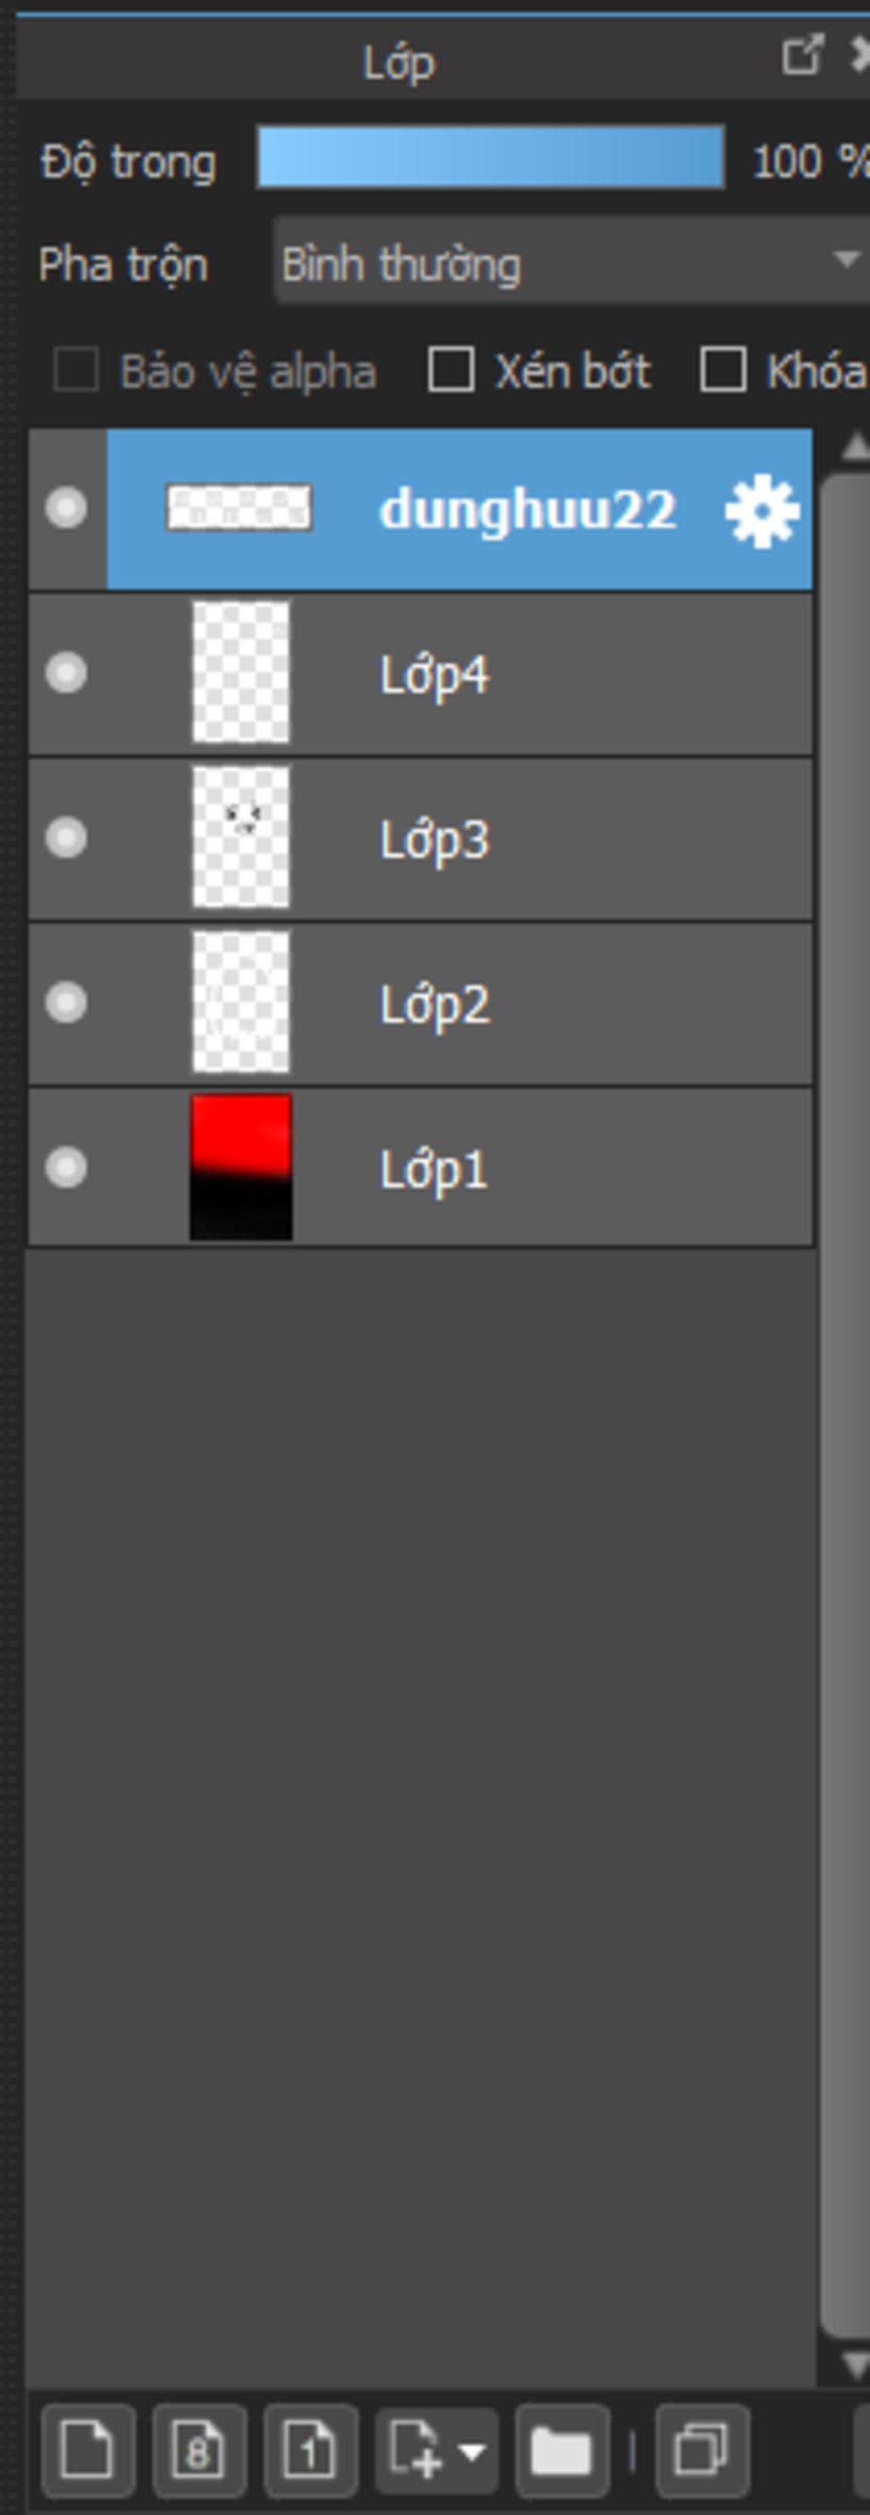This screenshot has height=2515, width=870.
Task: Toggle visibility of dunghuu22 layer
Action: (66, 509)
